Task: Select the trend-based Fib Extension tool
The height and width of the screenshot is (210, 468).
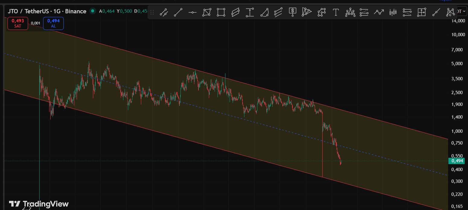Action: [x=407, y=12]
